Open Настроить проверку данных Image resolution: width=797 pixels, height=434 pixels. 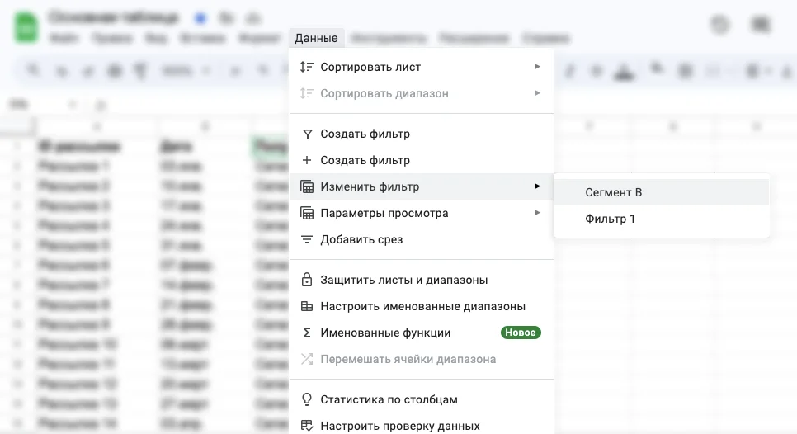400,426
